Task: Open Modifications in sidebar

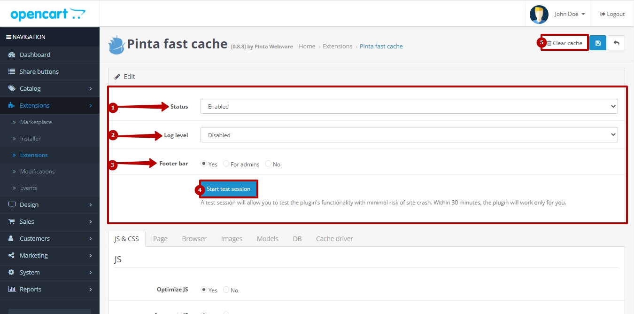Action: (38, 172)
